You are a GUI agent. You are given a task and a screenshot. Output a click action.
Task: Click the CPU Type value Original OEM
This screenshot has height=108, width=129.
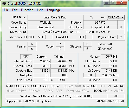[x=100, y=27]
